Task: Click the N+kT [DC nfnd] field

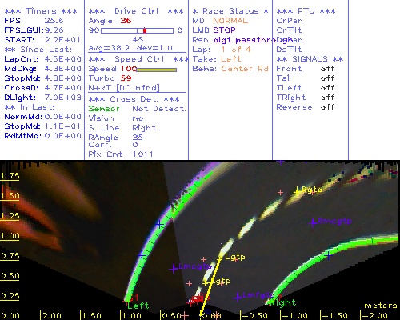Action: coord(124,88)
